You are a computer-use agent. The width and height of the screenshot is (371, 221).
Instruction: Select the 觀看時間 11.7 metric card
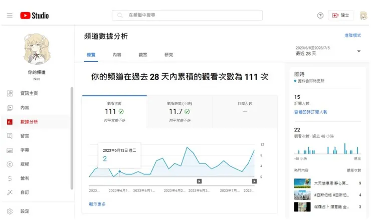point(179,112)
